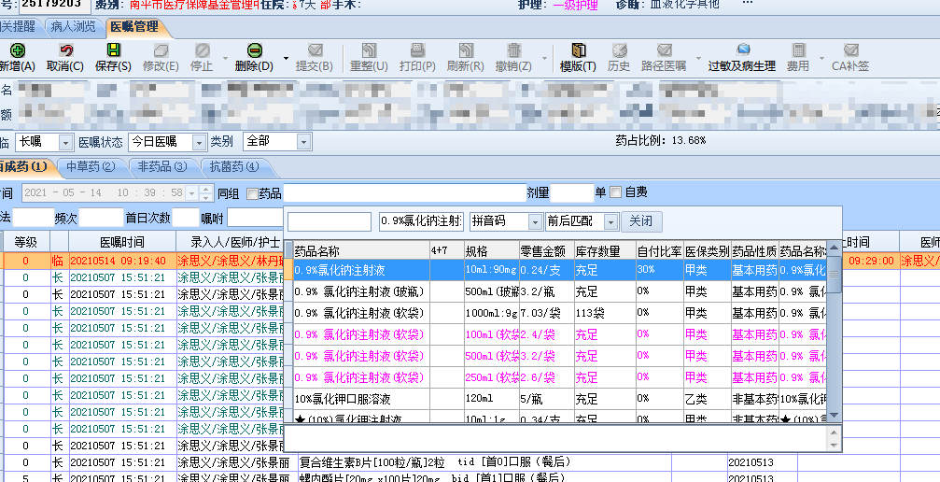The image size is (940, 482).
Task: Click the 库存数量 column header
Action: (604, 251)
